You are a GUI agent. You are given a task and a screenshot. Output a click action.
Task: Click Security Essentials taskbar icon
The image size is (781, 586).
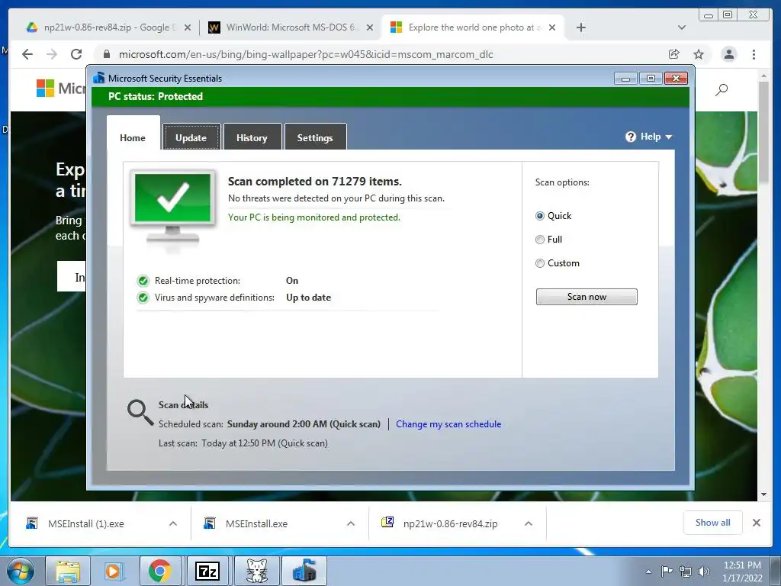304,571
